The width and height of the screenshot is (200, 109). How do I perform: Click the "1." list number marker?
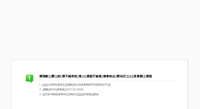pos(40,85)
